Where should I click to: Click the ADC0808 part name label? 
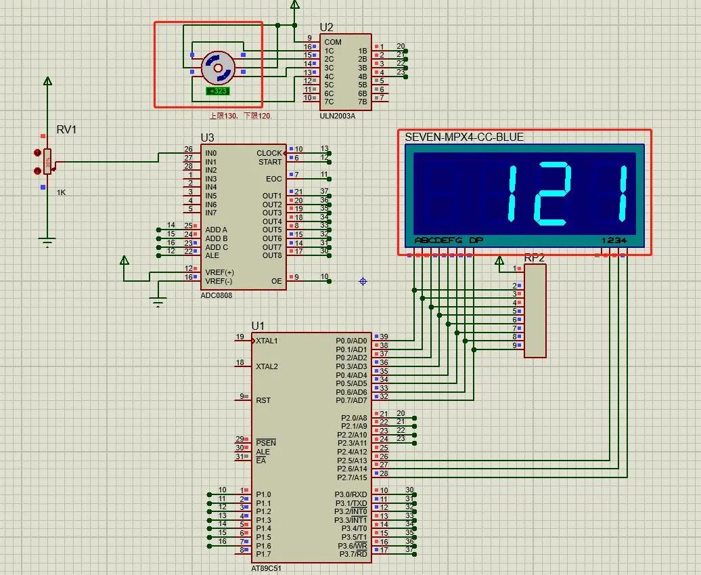(x=217, y=295)
